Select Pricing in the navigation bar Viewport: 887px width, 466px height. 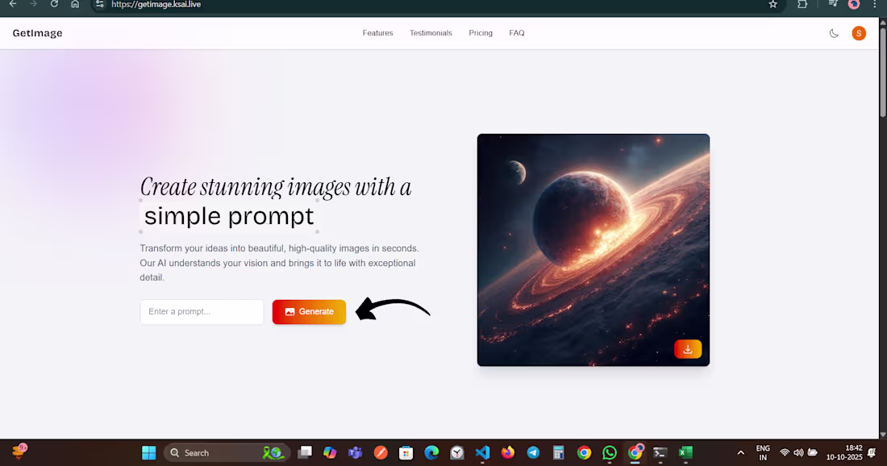[481, 33]
